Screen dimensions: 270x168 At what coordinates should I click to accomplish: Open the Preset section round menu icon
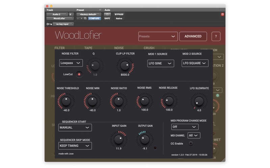coord(100,10)
